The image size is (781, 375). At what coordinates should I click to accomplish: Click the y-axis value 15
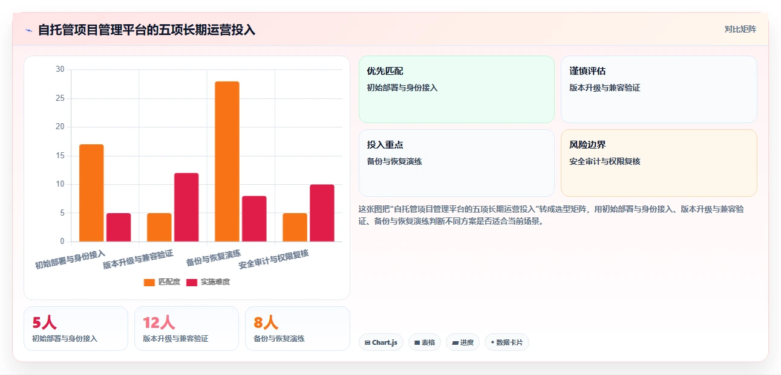click(60, 156)
